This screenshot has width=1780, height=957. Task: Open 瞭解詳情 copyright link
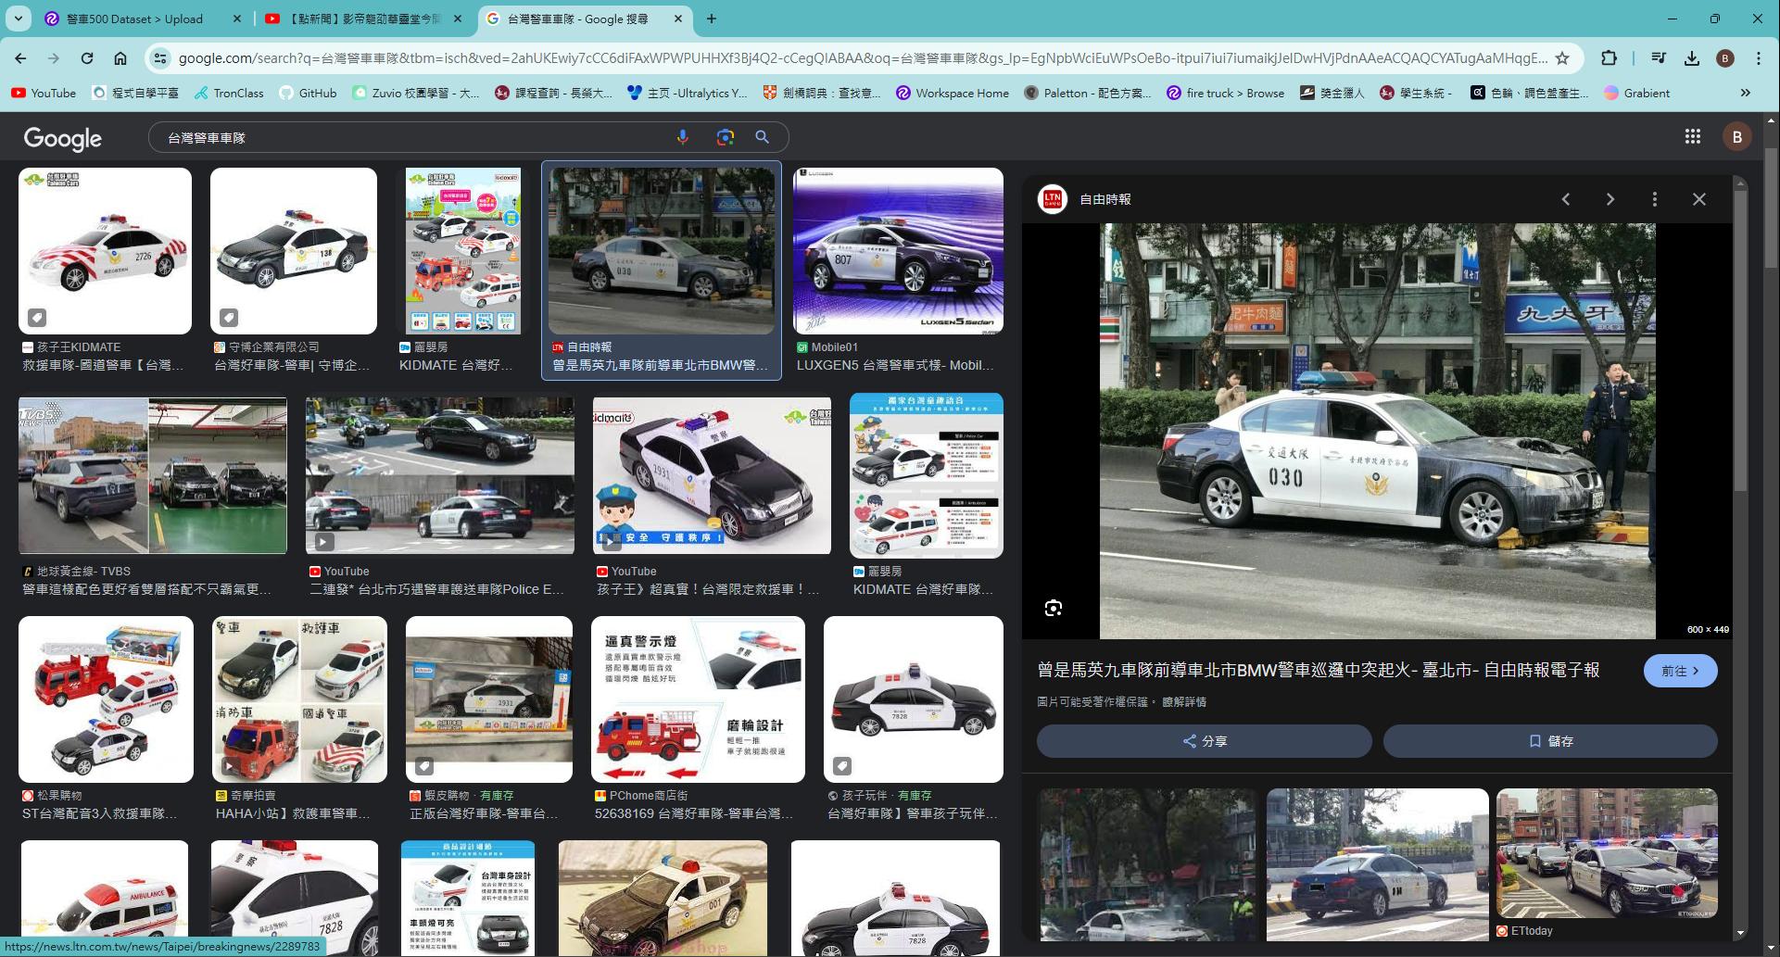(1184, 702)
